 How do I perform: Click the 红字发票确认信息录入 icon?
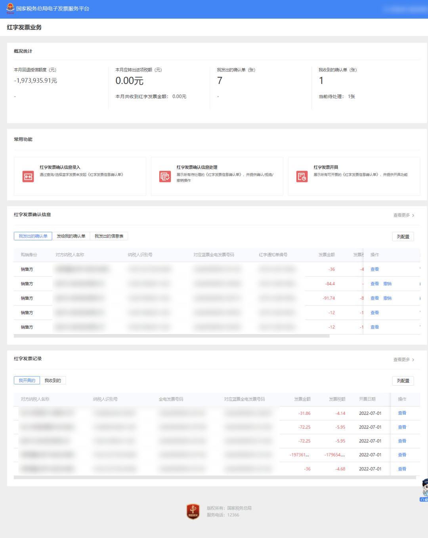tap(28, 177)
